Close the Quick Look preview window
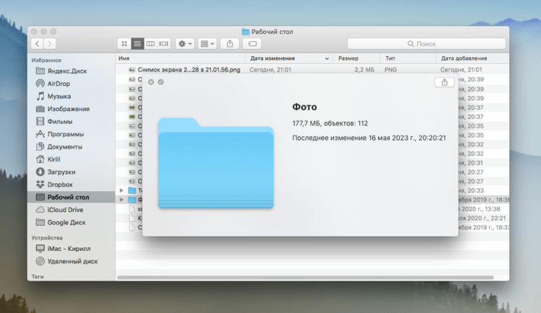 click(x=151, y=82)
